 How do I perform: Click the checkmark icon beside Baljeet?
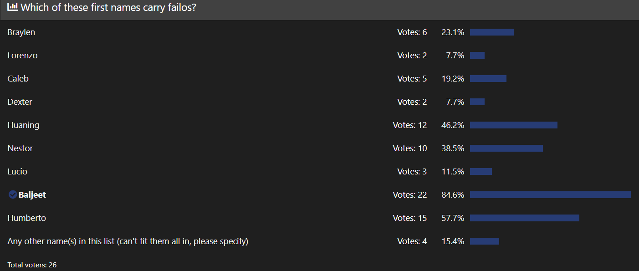click(13, 195)
